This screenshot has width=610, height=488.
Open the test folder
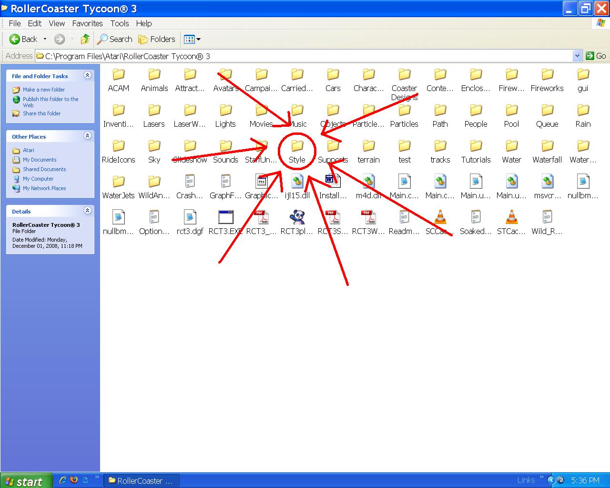(x=404, y=152)
